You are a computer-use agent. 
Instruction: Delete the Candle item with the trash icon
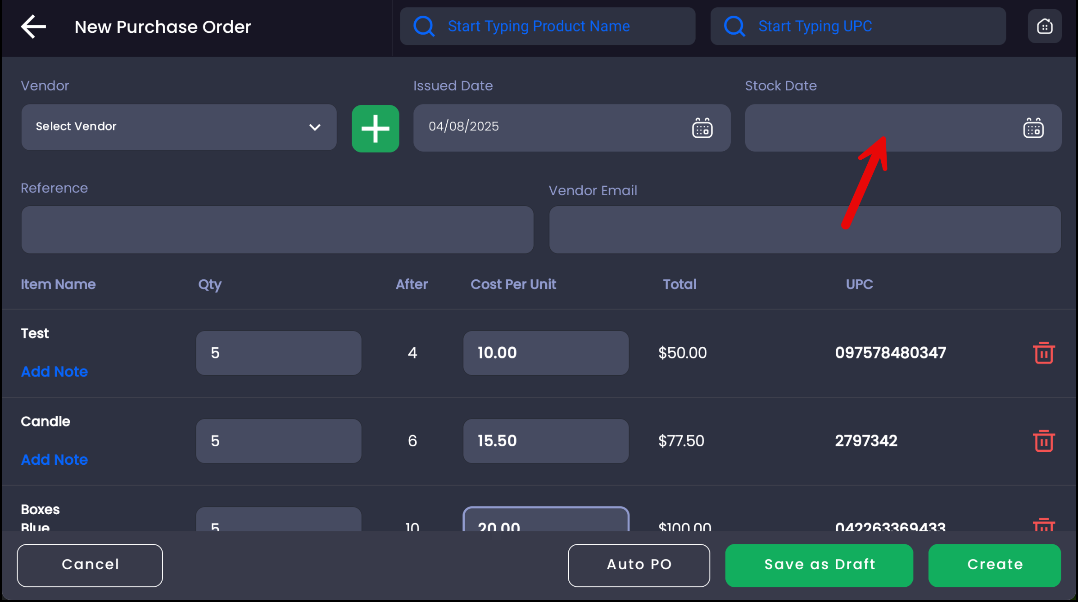(1043, 441)
